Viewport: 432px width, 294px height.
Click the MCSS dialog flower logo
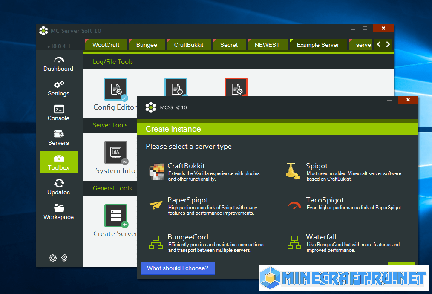151,107
